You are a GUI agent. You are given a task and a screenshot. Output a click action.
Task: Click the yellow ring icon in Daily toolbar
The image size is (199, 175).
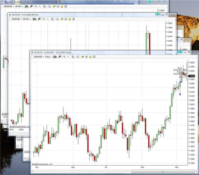(x=90, y=57)
